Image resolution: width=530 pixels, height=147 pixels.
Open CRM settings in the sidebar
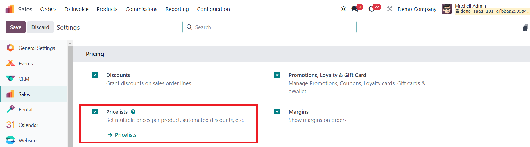pyautogui.click(x=24, y=79)
